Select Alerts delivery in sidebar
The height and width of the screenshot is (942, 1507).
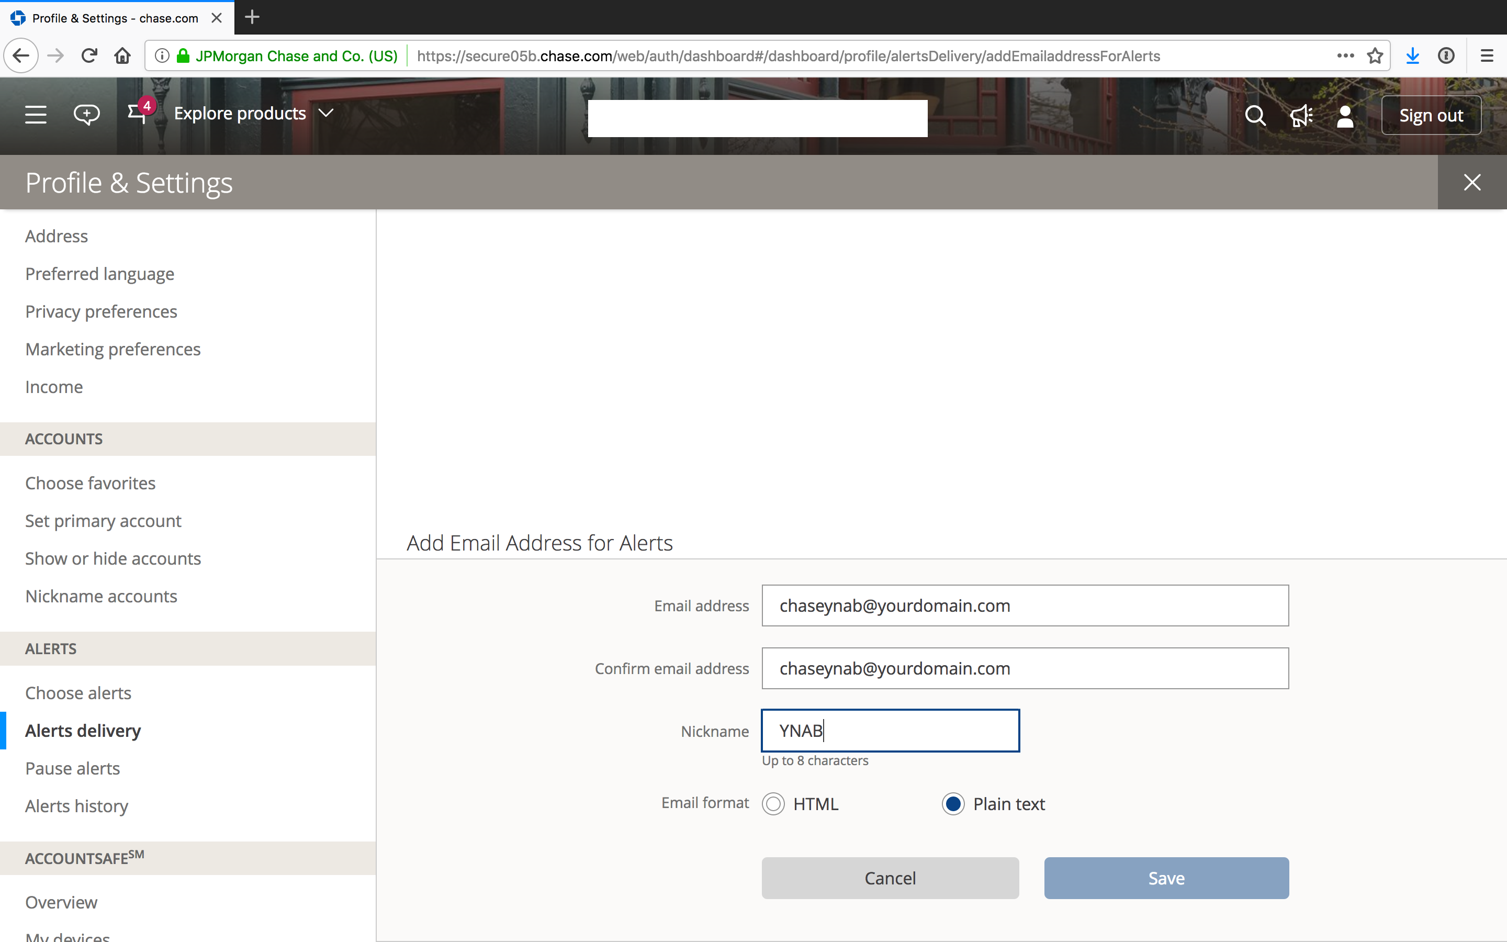tap(83, 731)
